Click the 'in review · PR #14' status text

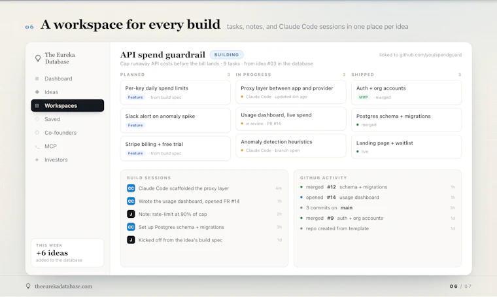point(263,124)
